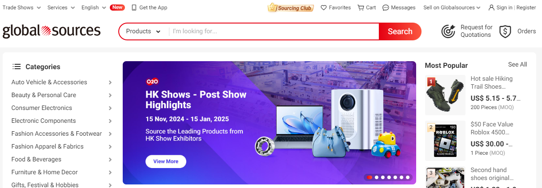542x188 pixels.
Task: Open the Messages chat bubble icon
Action: (385, 8)
